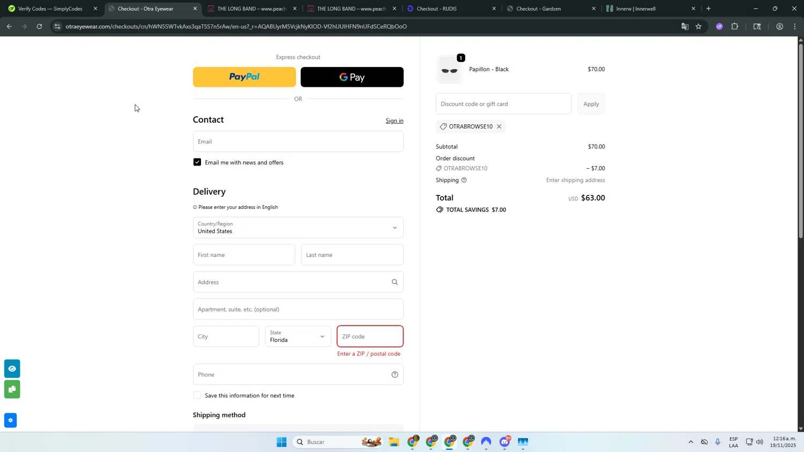This screenshot has width=804, height=452.
Task: Open the Sign in link
Action: click(x=394, y=120)
